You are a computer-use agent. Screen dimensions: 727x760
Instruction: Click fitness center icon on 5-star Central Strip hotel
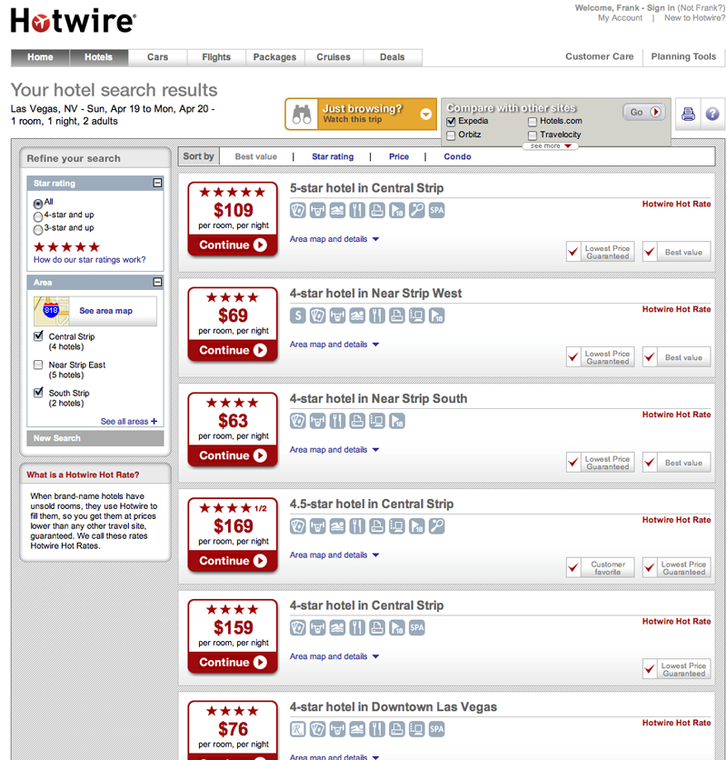click(x=317, y=210)
